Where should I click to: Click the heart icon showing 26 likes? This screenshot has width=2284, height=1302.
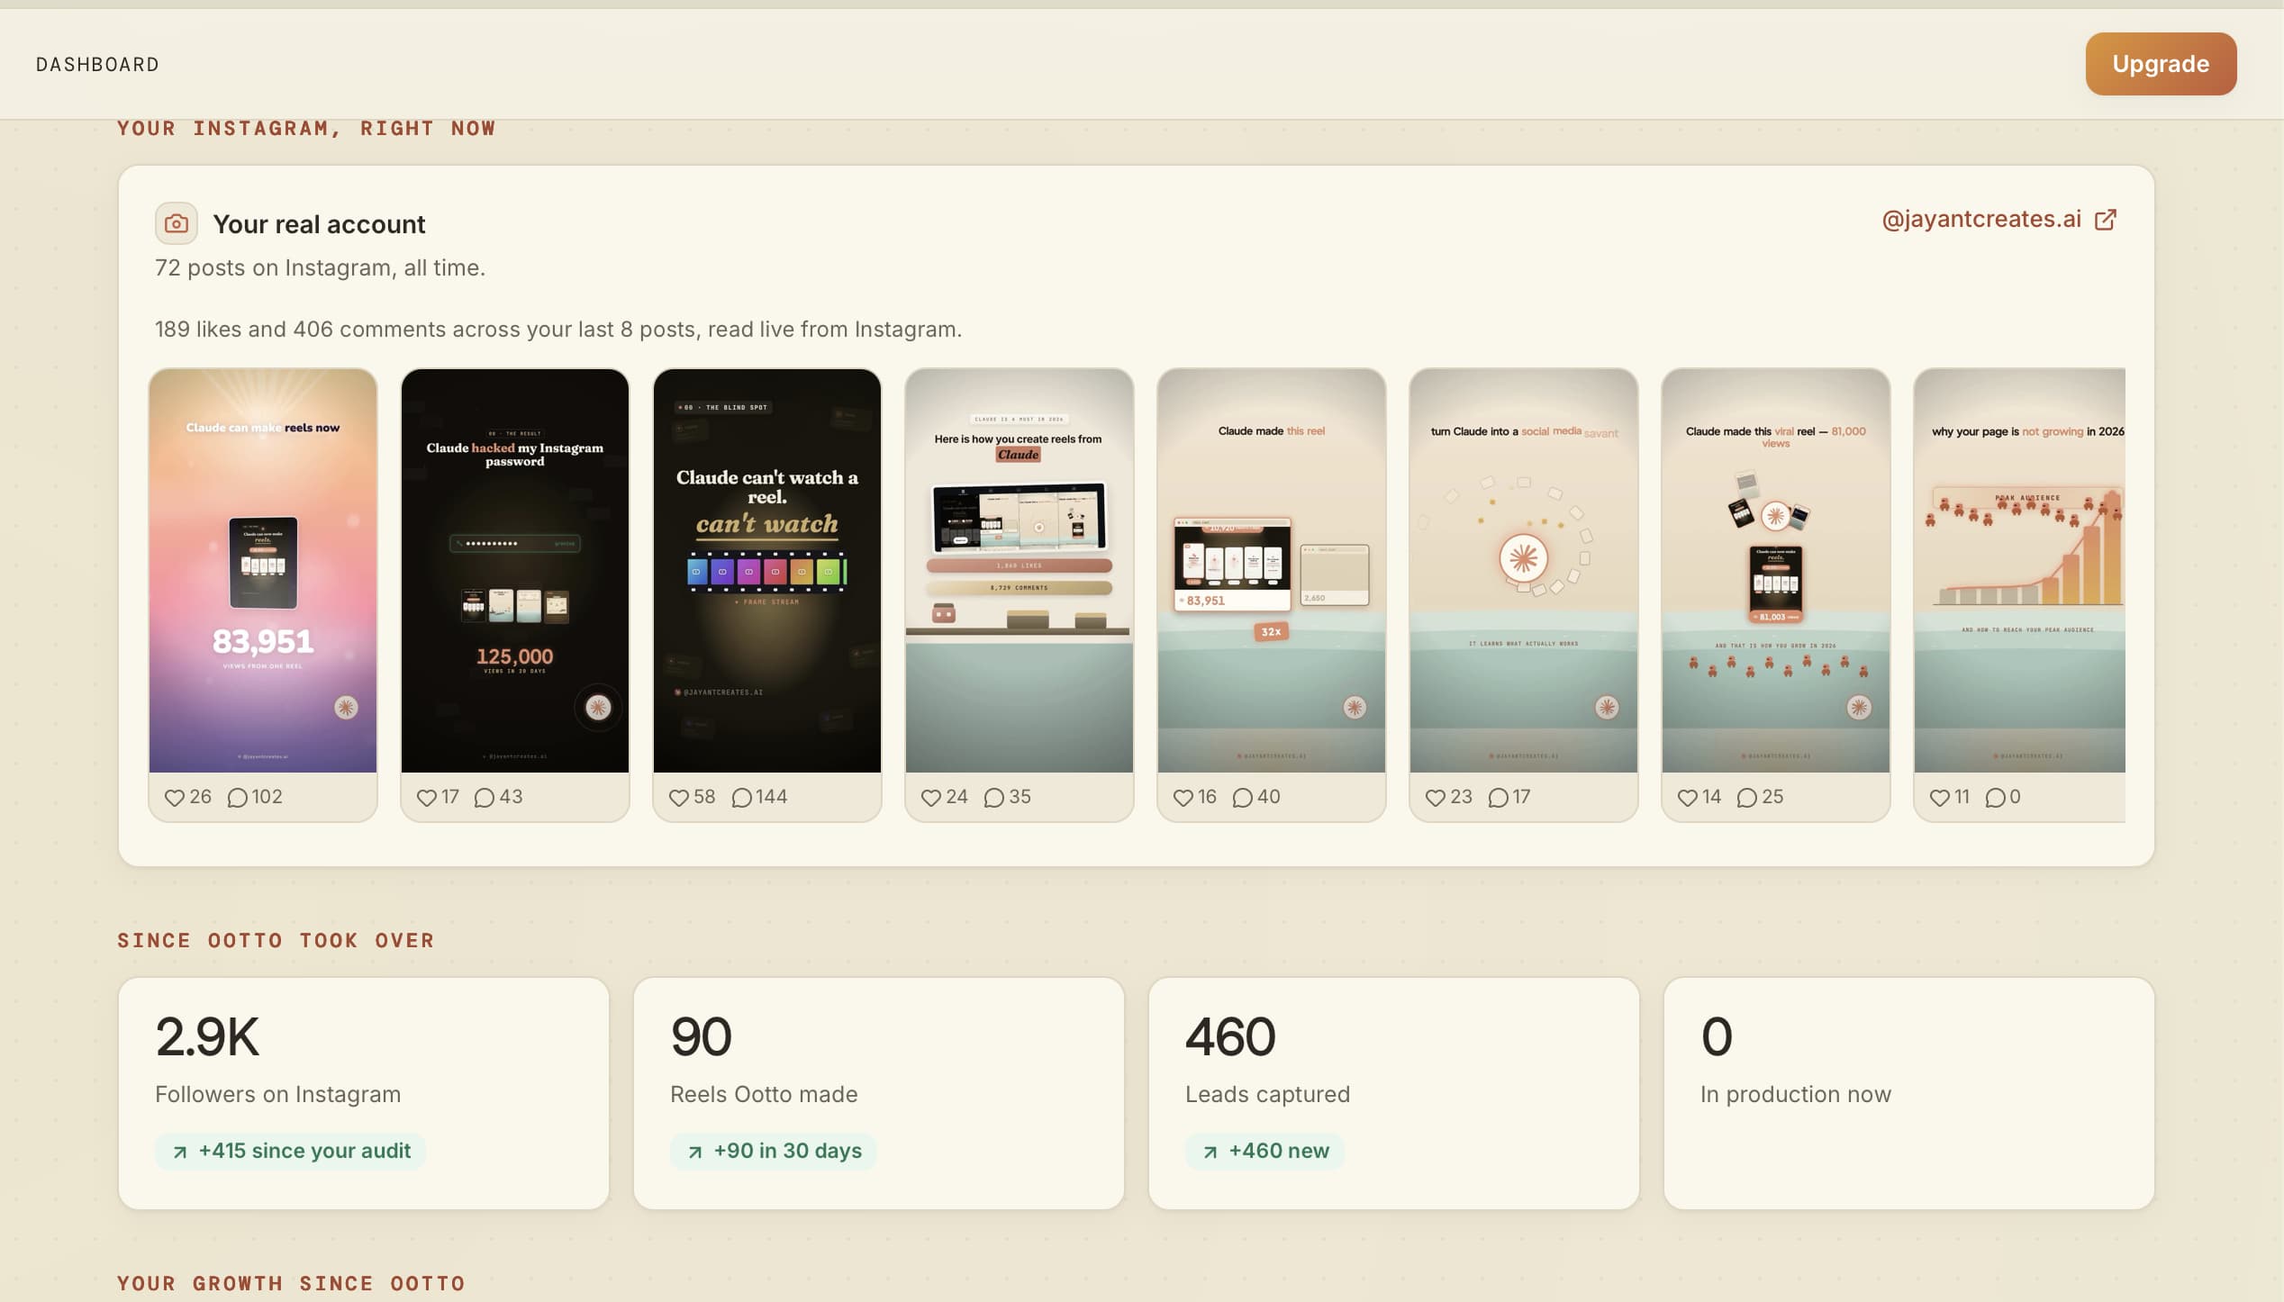point(175,798)
